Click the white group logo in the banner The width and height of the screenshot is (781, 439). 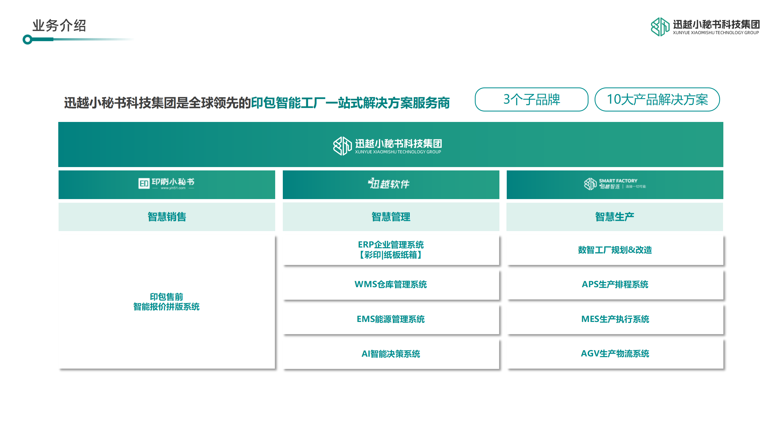tap(387, 146)
